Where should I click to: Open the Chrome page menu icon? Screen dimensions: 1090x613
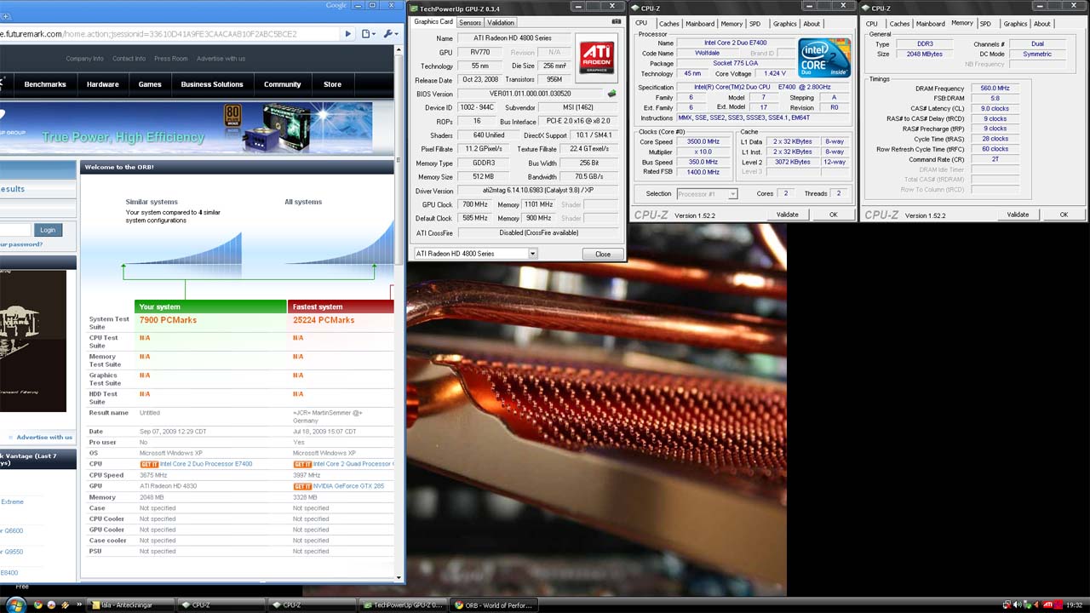(x=368, y=34)
